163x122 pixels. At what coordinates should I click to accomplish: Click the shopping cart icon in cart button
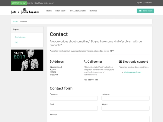(140, 11)
